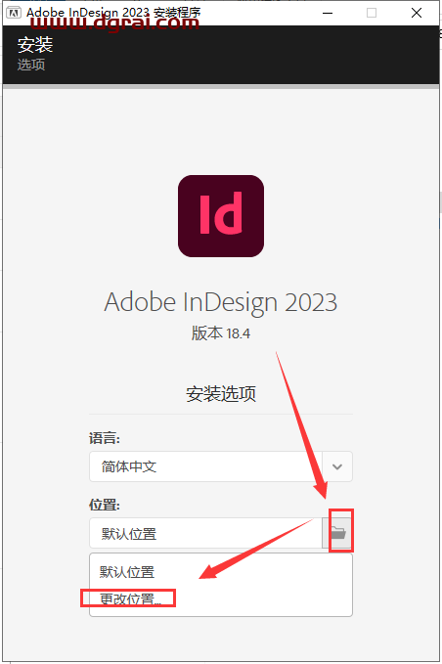
Task: Click the 选项 subtitle in header
Action: 31,65
